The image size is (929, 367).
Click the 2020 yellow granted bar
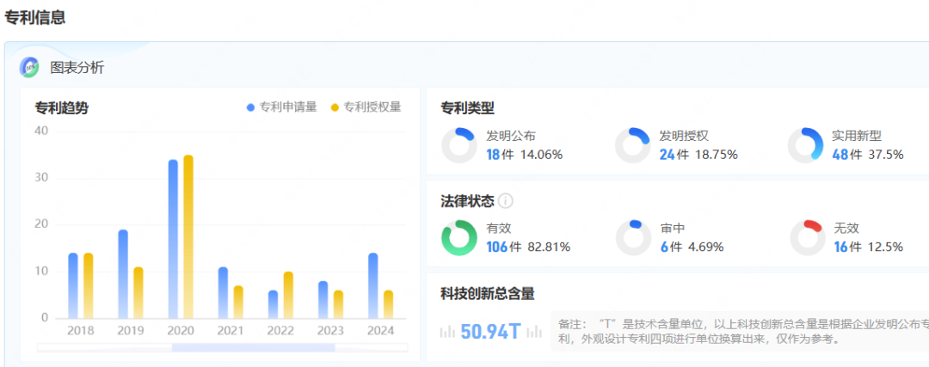pos(188,236)
